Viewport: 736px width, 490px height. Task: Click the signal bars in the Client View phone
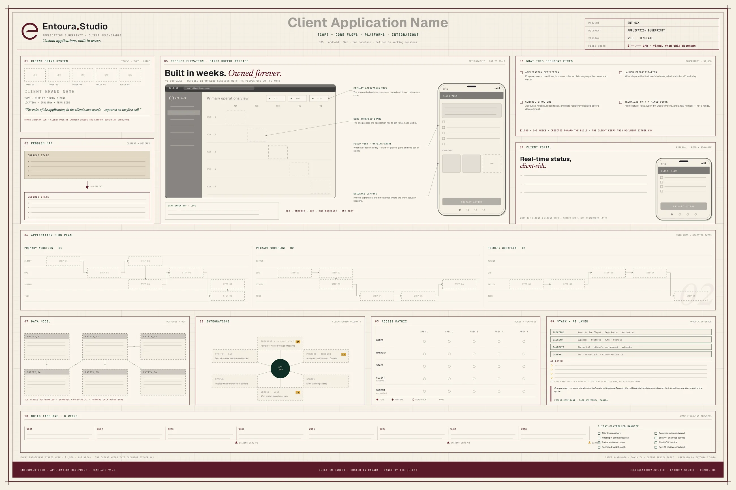point(703,163)
